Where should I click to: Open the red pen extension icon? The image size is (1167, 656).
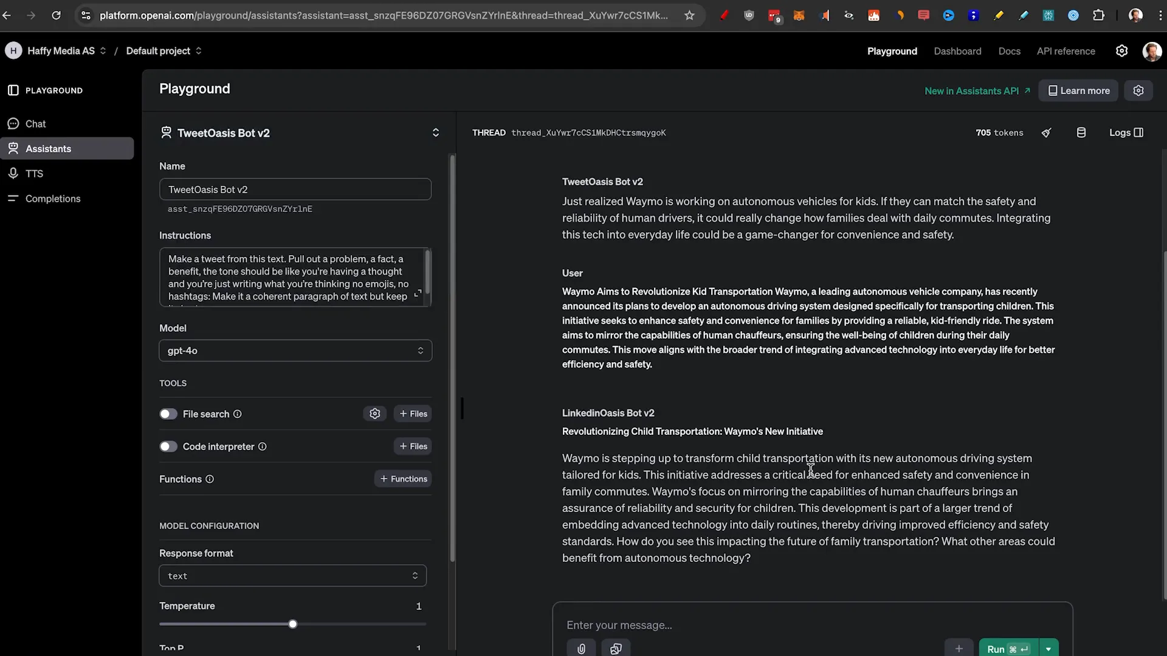[724, 15]
